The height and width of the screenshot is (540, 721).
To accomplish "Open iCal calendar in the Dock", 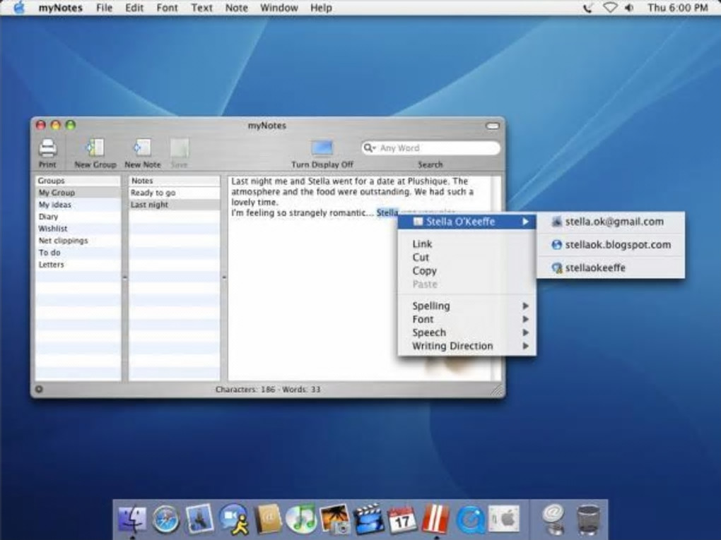I will [x=403, y=520].
